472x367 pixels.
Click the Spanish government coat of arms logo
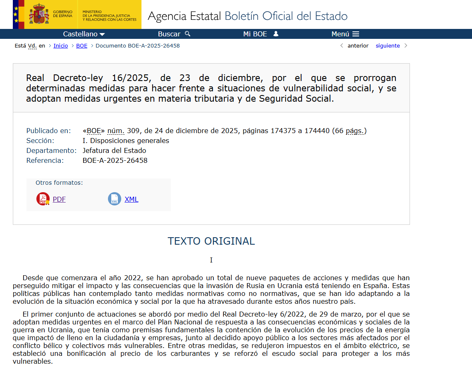point(39,14)
